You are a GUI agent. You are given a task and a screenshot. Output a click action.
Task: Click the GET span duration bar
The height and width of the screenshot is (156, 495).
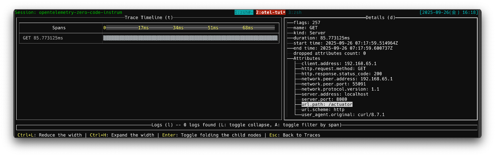pos(190,38)
